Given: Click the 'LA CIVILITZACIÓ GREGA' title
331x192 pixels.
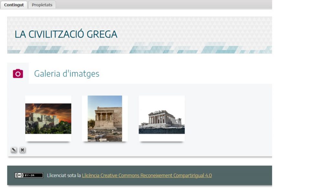Looking at the screenshot, I should (66, 34).
